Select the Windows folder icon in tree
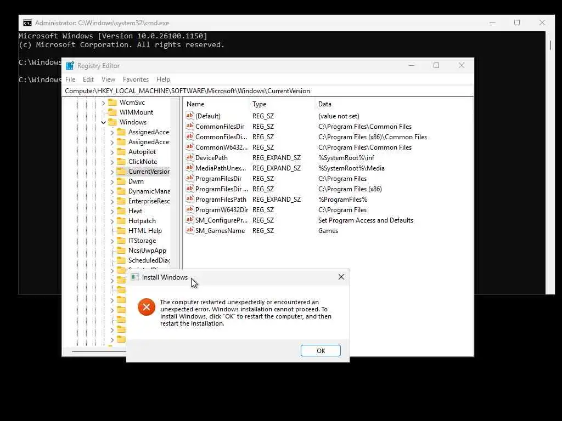562x421 pixels. point(113,122)
